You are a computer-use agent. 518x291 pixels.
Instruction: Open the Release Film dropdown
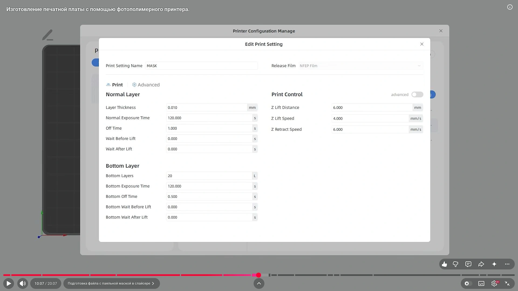point(361,66)
